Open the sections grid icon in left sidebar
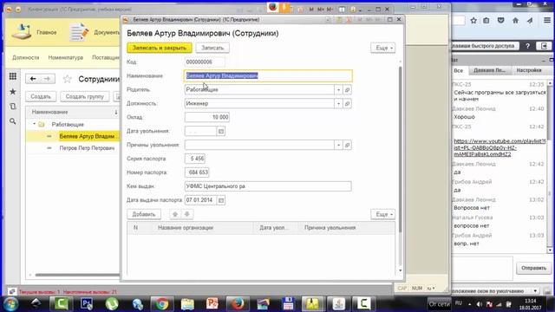555x312 pixels. coord(13,76)
